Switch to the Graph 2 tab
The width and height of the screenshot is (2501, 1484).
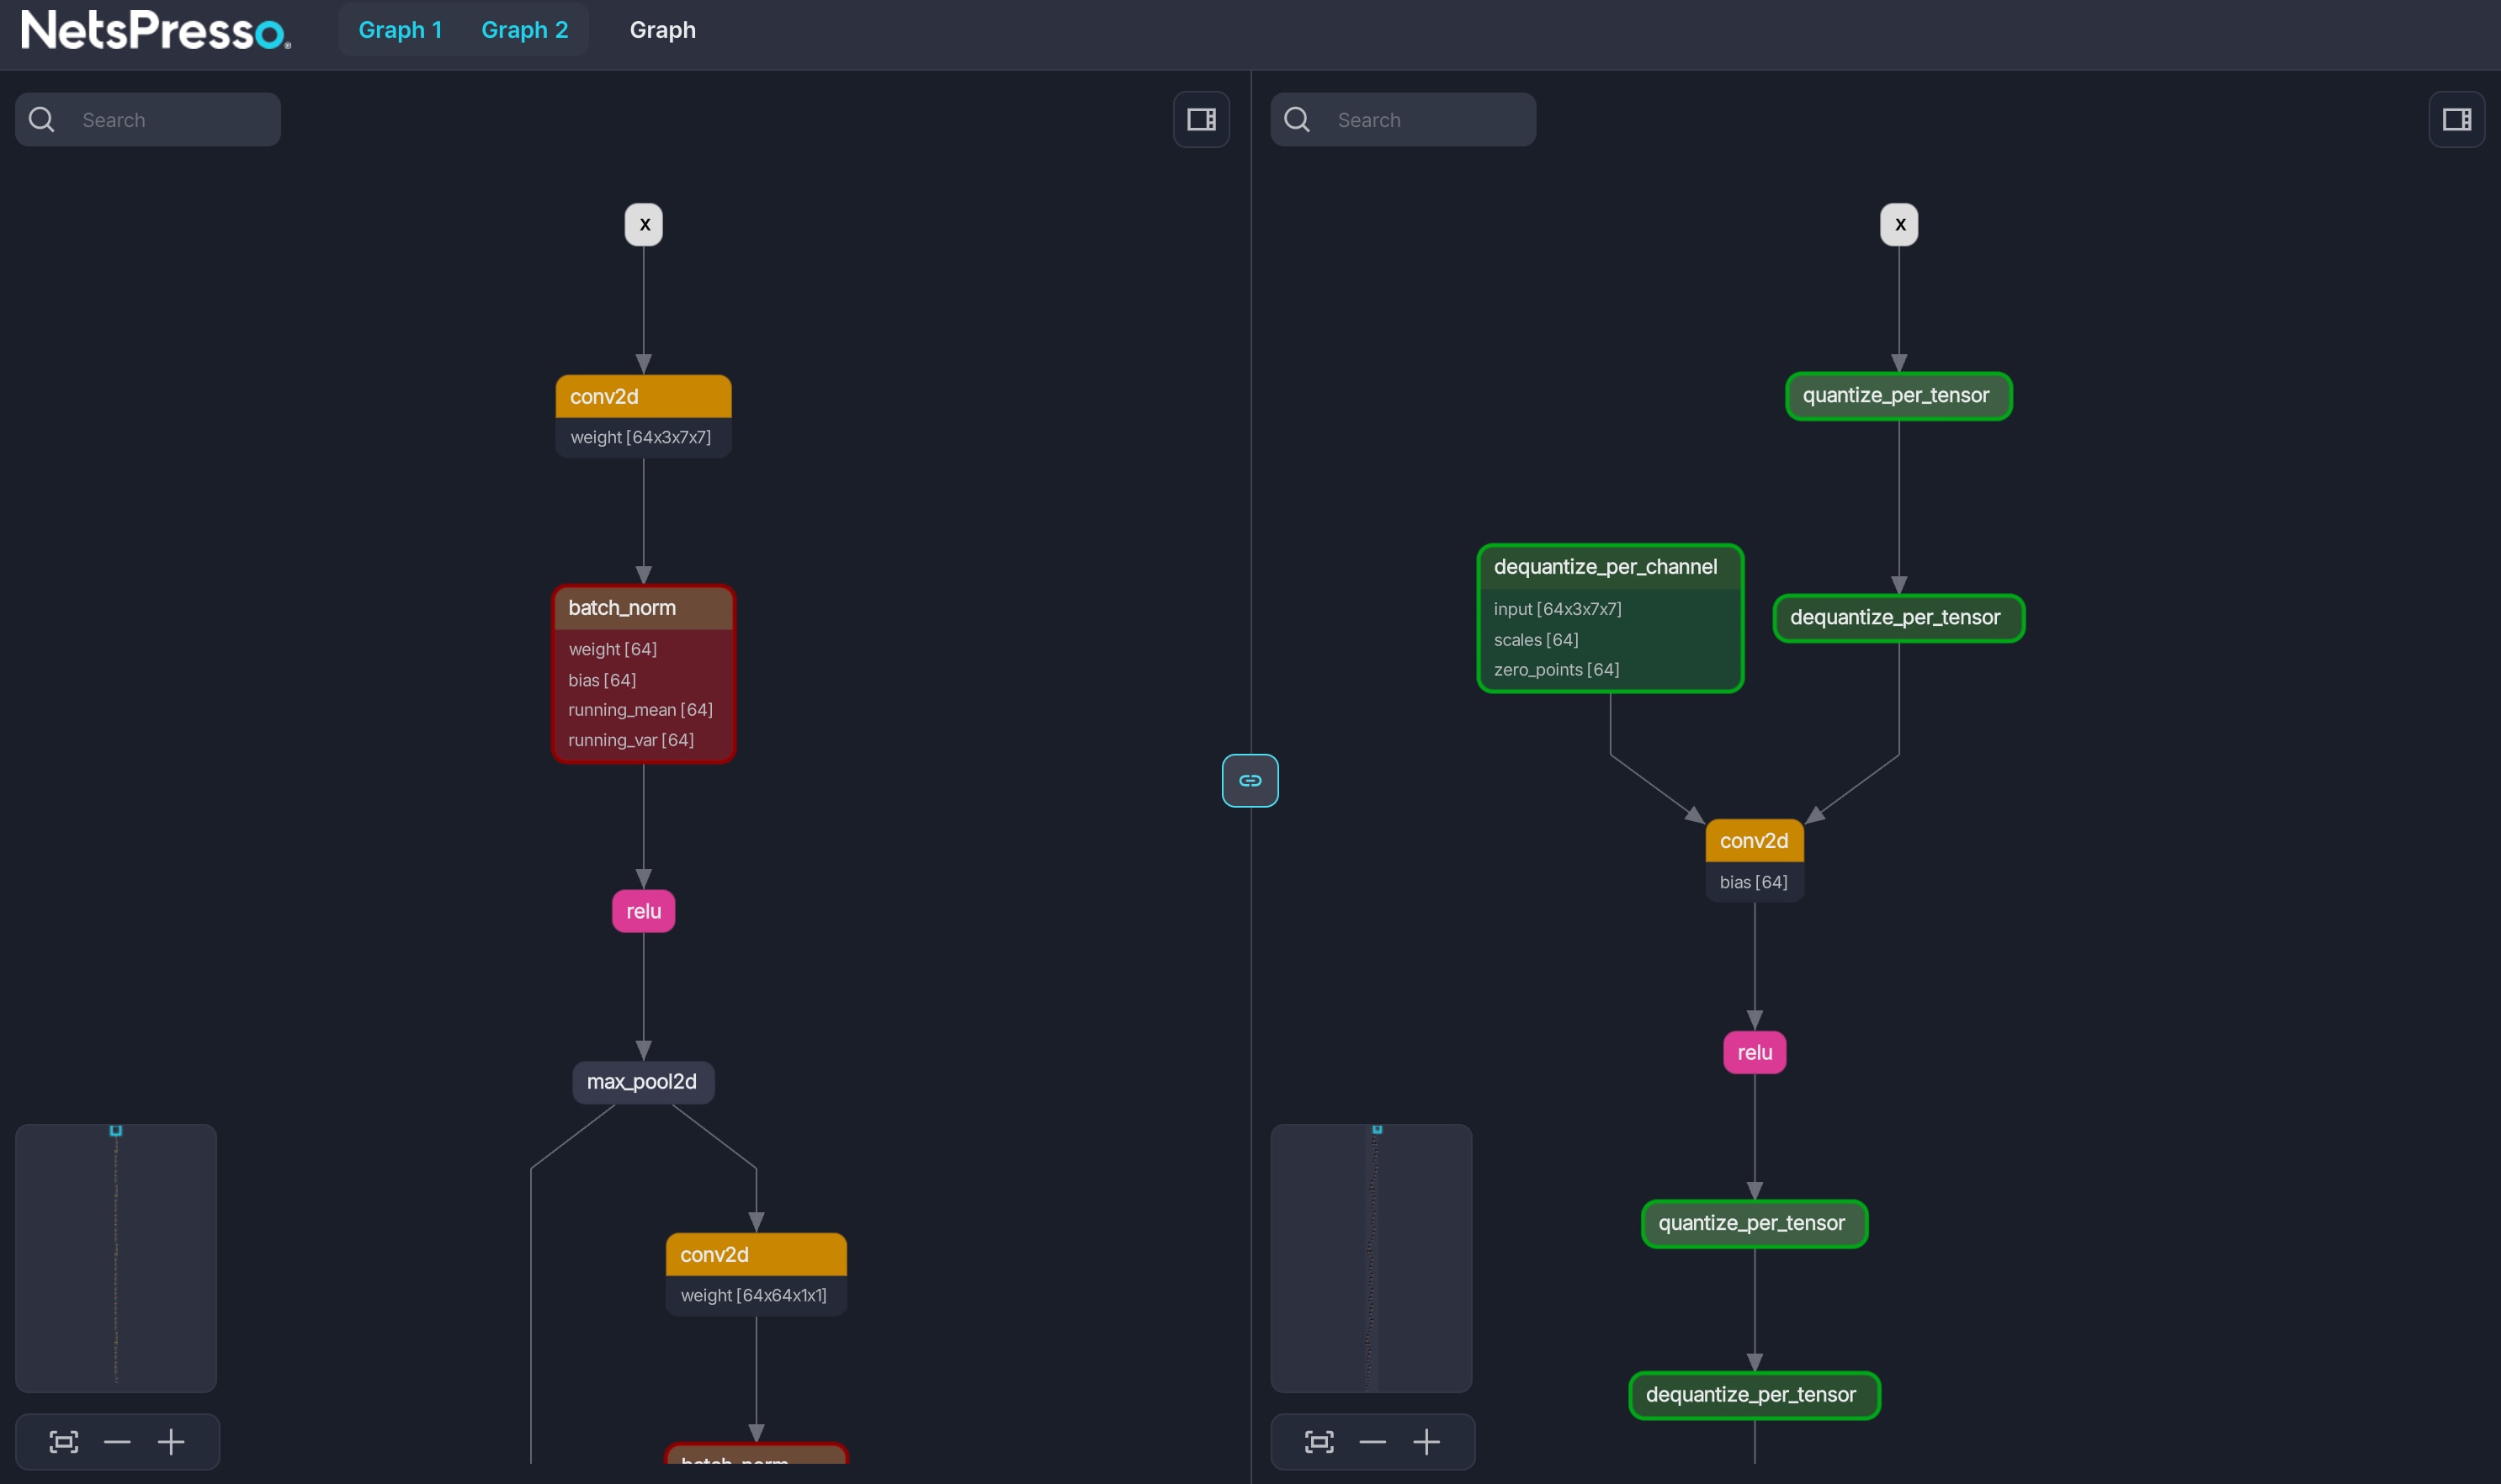pyautogui.click(x=524, y=30)
